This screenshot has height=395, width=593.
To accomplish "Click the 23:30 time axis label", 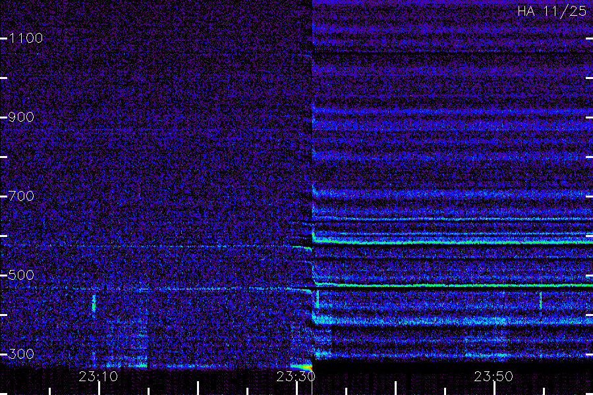I will pyautogui.click(x=296, y=377).
